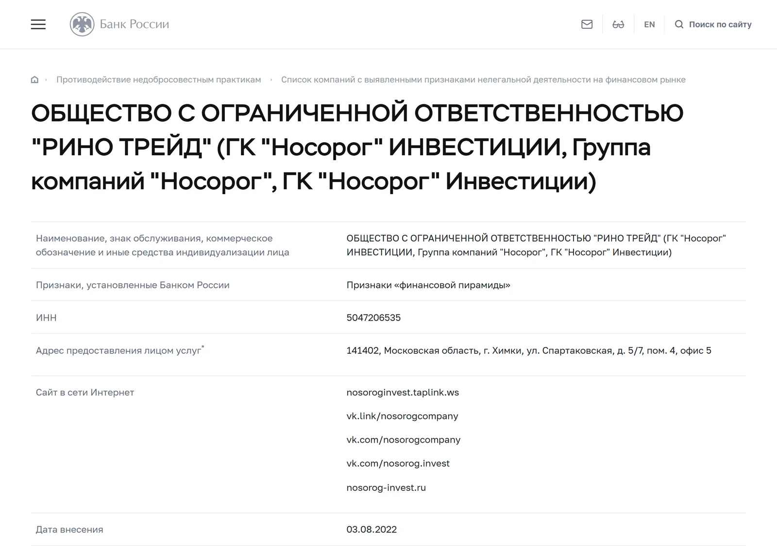The height and width of the screenshot is (546, 777).
Task: Click the ИНН row label
Action: (46, 317)
